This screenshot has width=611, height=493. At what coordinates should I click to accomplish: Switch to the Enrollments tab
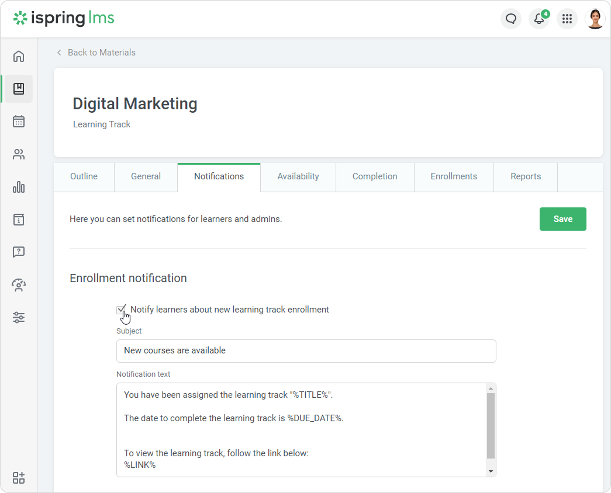point(454,176)
